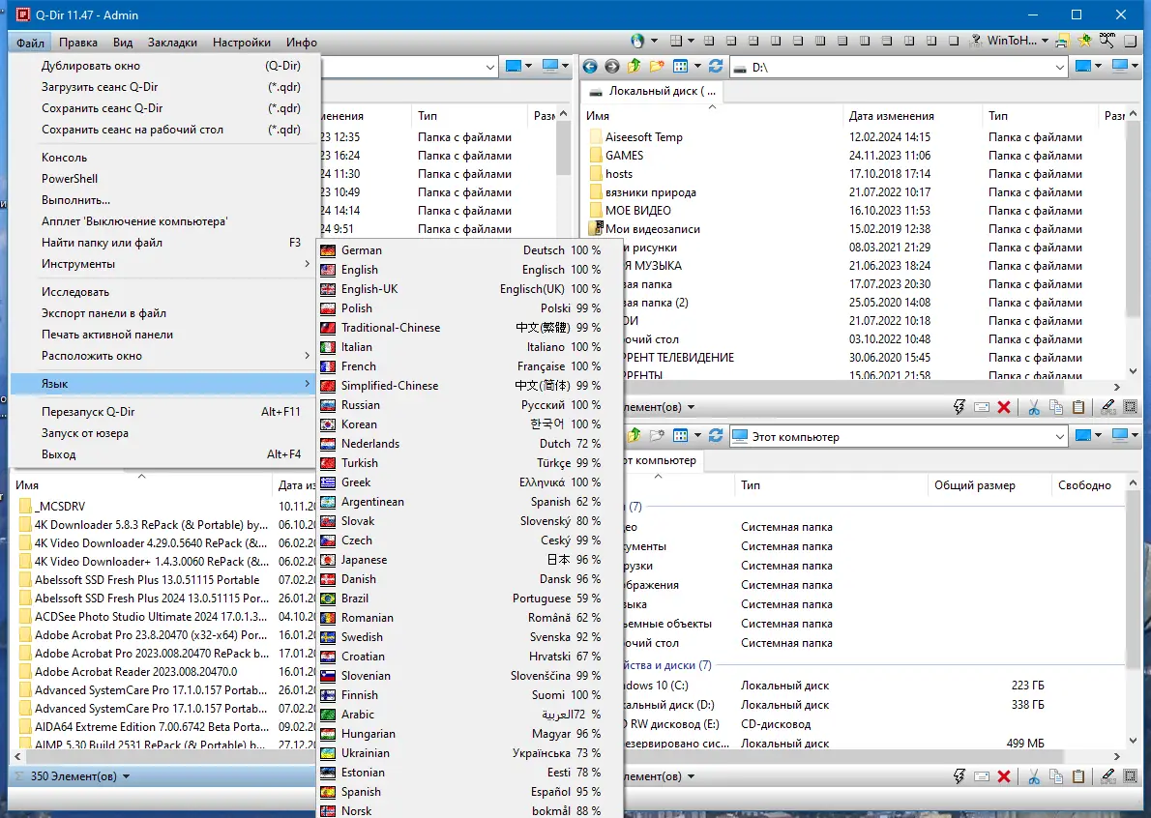This screenshot has width=1151, height=818.
Task: Open the zoom magnifier tool in toolbar
Action: tap(1107, 41)
